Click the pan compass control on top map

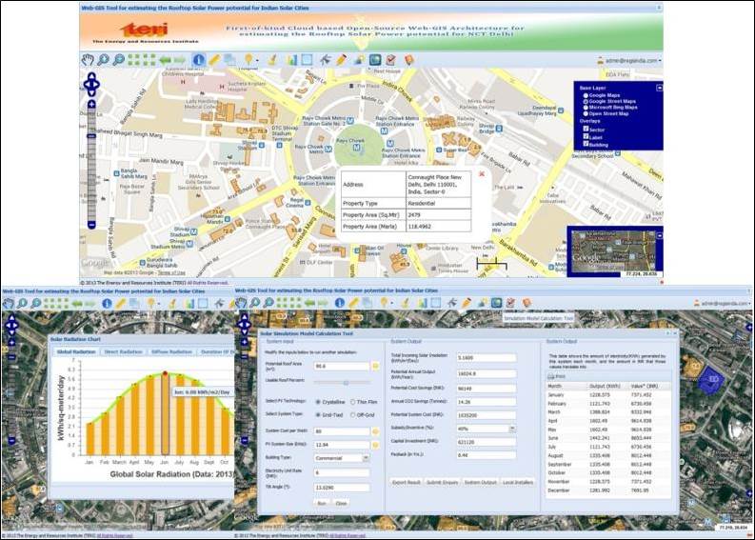(91, 84)
